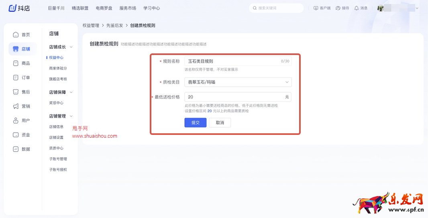Open 精选联盟 in top navigation
This screenshot has height=218, width=428.
point(80,8)
